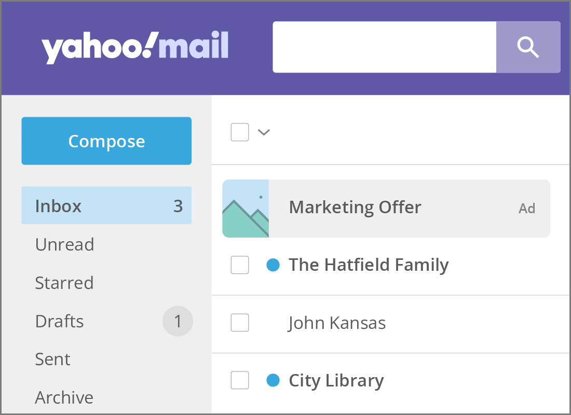Open the John Kansas email
Screen dimensions: 571x415
[337, 323]
